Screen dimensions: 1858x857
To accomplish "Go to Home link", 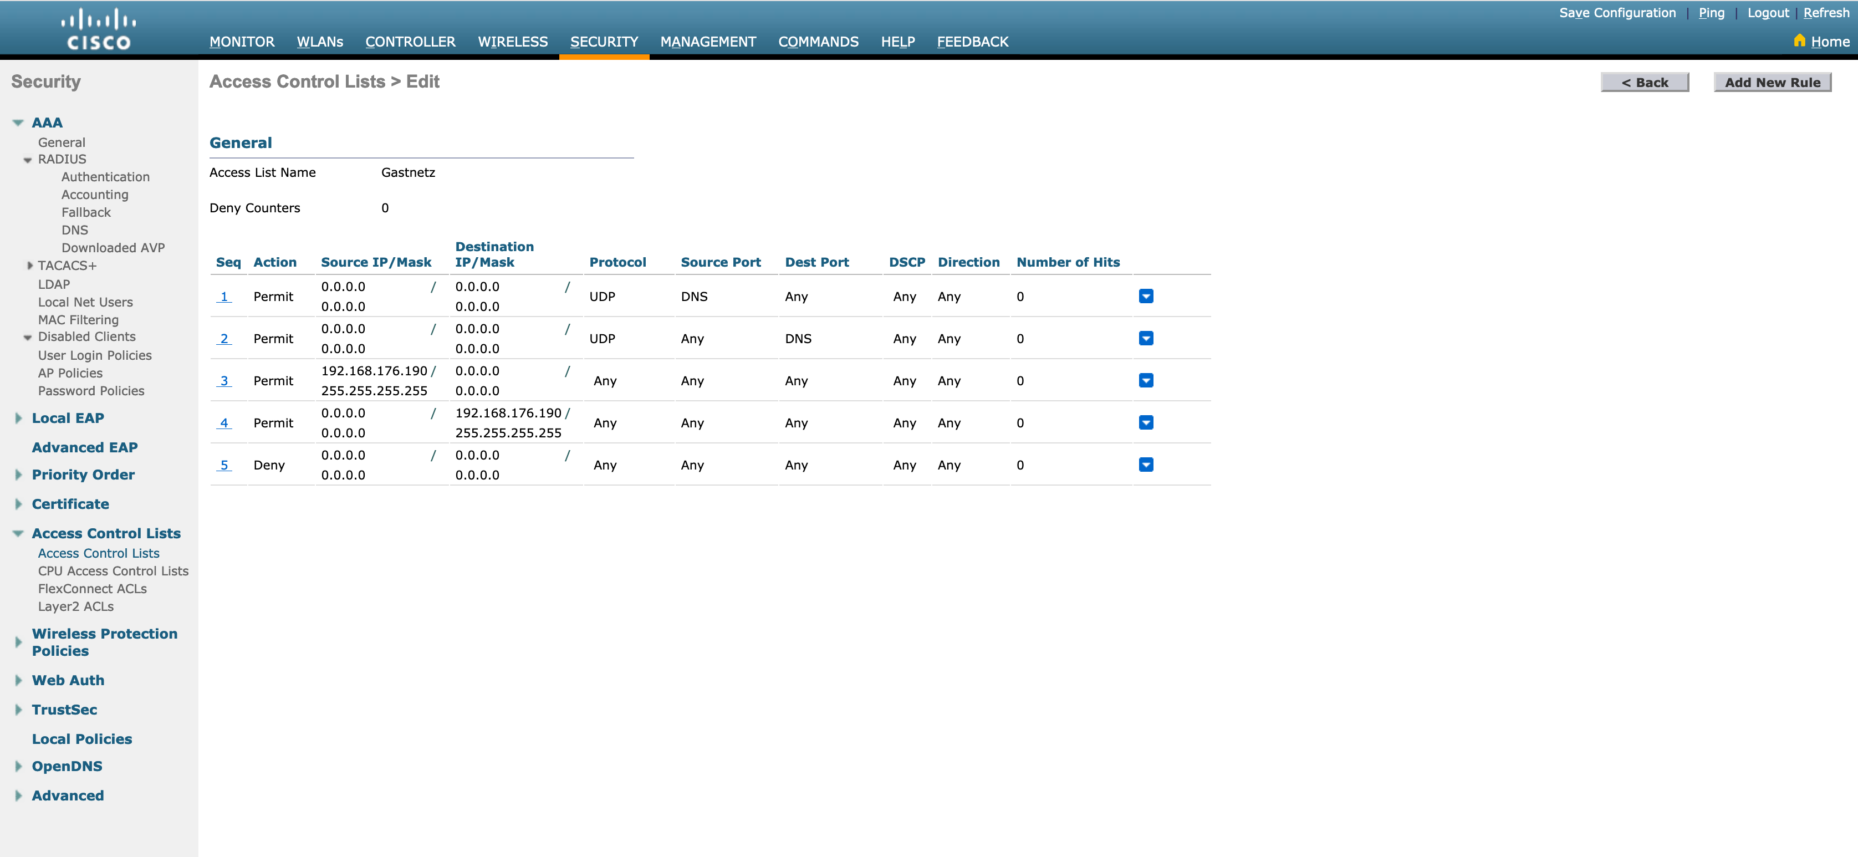I will point(1830,42).
